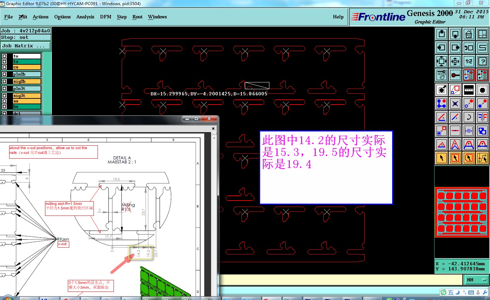
Task: Toggle the checkbox for layer sig3t
Action: pos(4,96)
